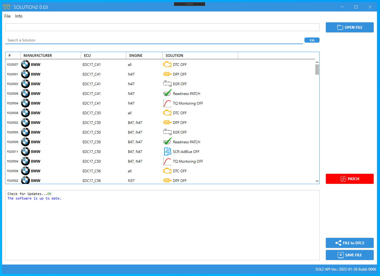The image size is (380, 276).
Task: Select the row ID F020005
Action: [12, 132]
